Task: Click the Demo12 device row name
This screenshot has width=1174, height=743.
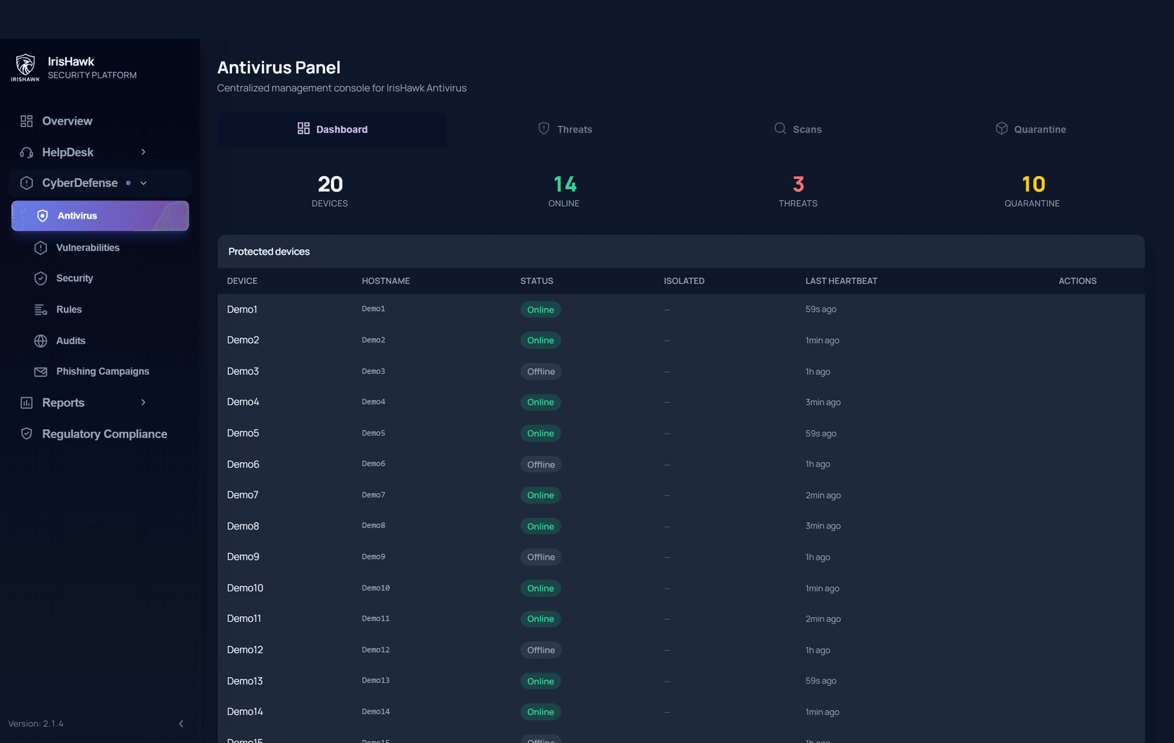Action: pos(245,650)
